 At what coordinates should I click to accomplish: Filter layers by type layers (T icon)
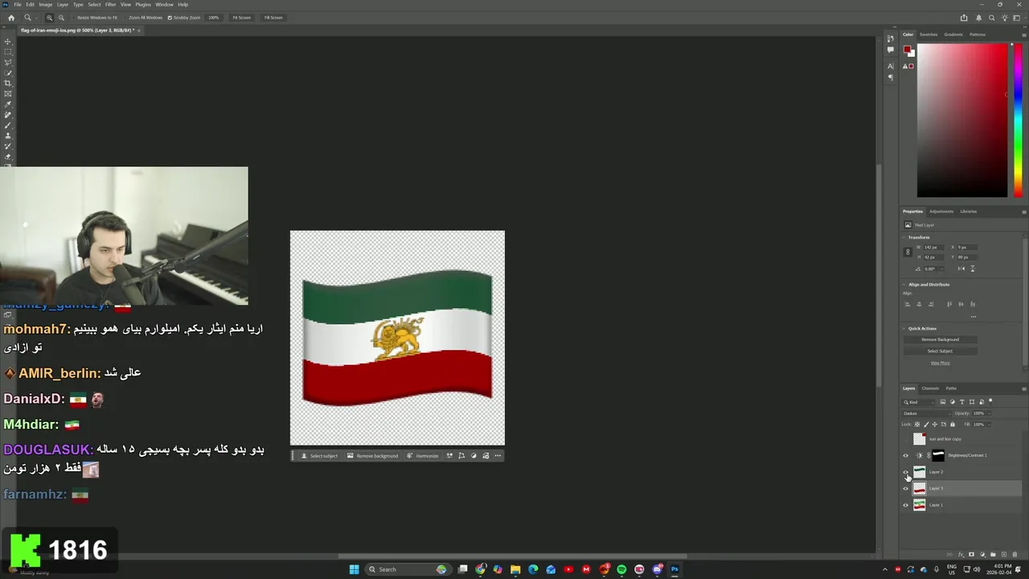[962, 402]
